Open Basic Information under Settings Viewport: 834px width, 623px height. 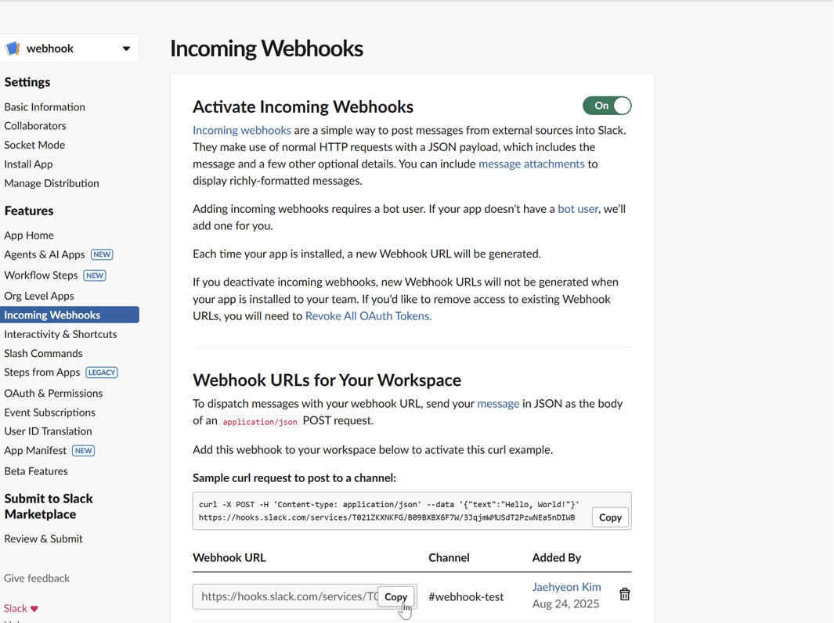point(45,106)
